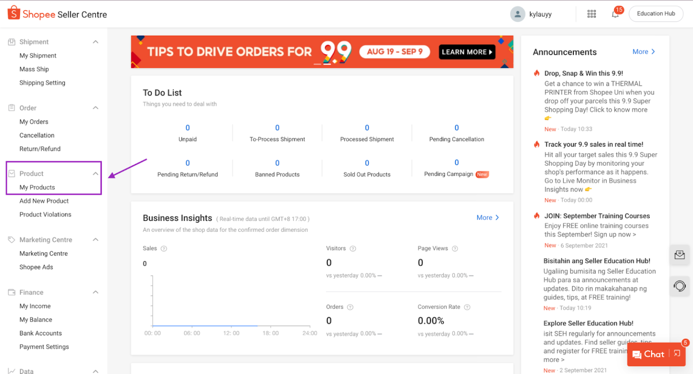
Task: Click the Shopee logo in the header
Action: coord(14,14)
